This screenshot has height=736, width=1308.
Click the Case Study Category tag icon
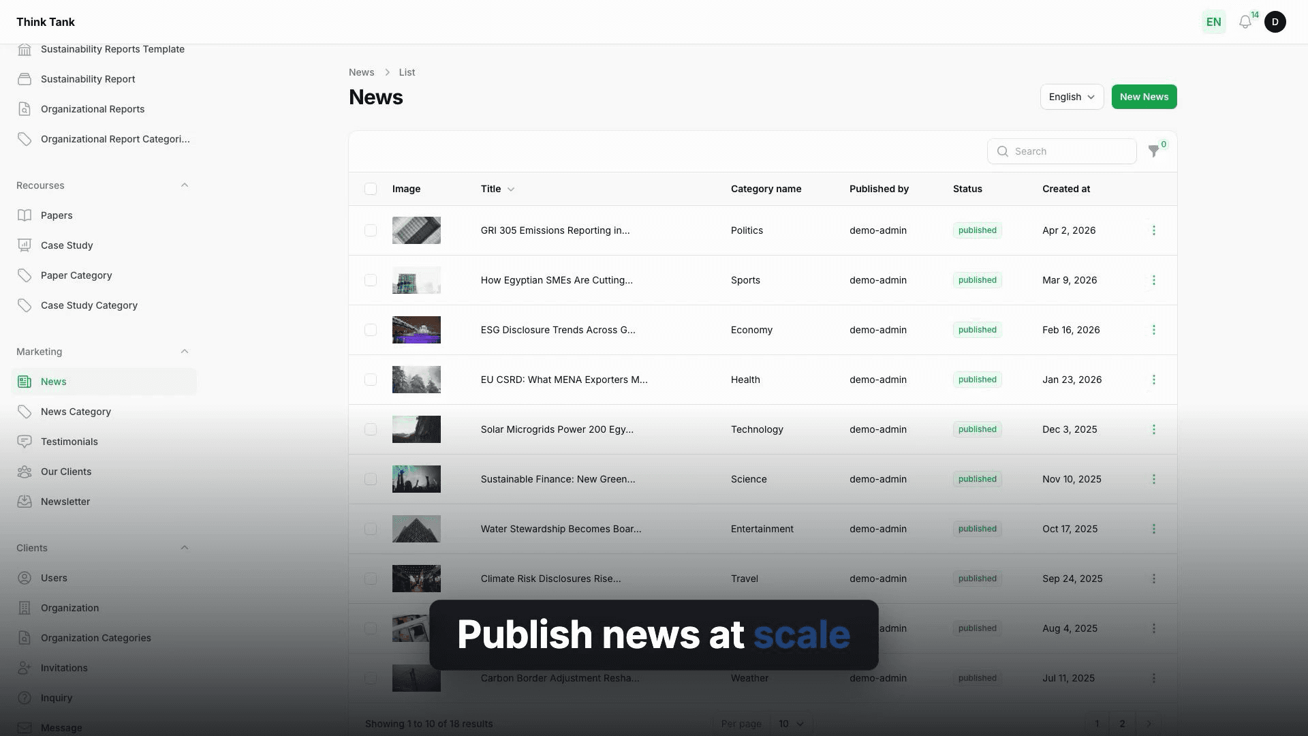point(25,305)
